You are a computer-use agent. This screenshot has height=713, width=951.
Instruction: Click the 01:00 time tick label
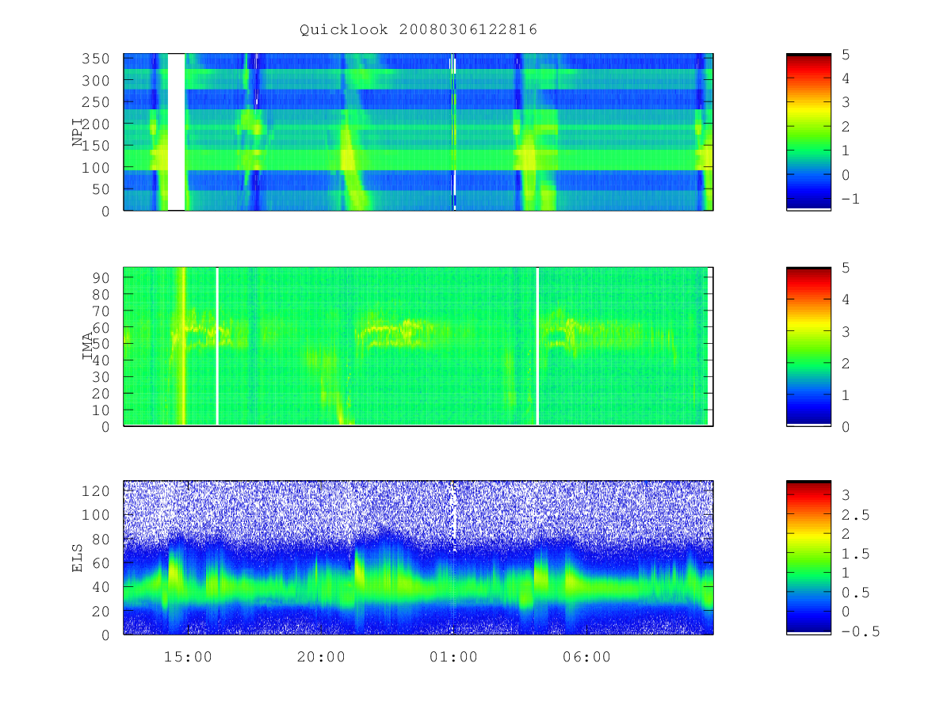(453, 657)
